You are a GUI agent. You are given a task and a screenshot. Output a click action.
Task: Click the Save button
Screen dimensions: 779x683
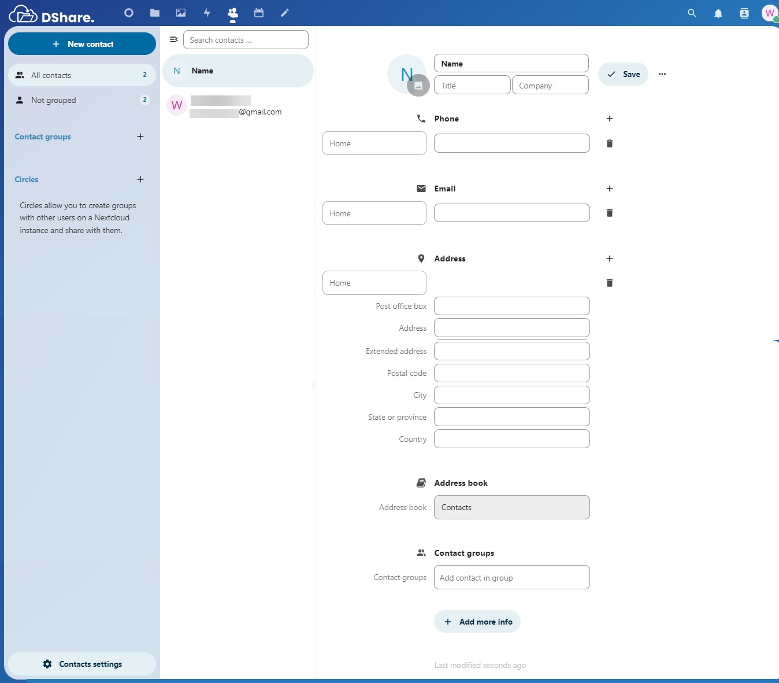click(x=623, y=74)
